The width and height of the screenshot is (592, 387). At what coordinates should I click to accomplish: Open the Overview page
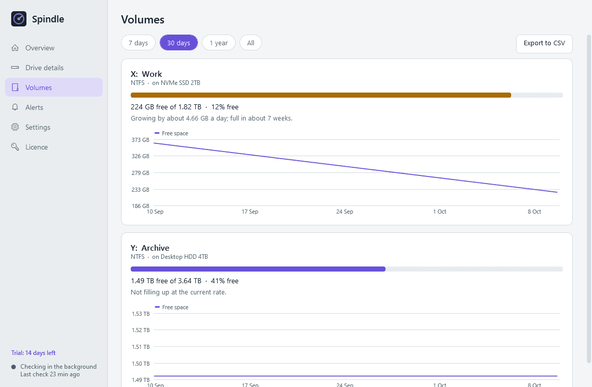click(54, 48)
